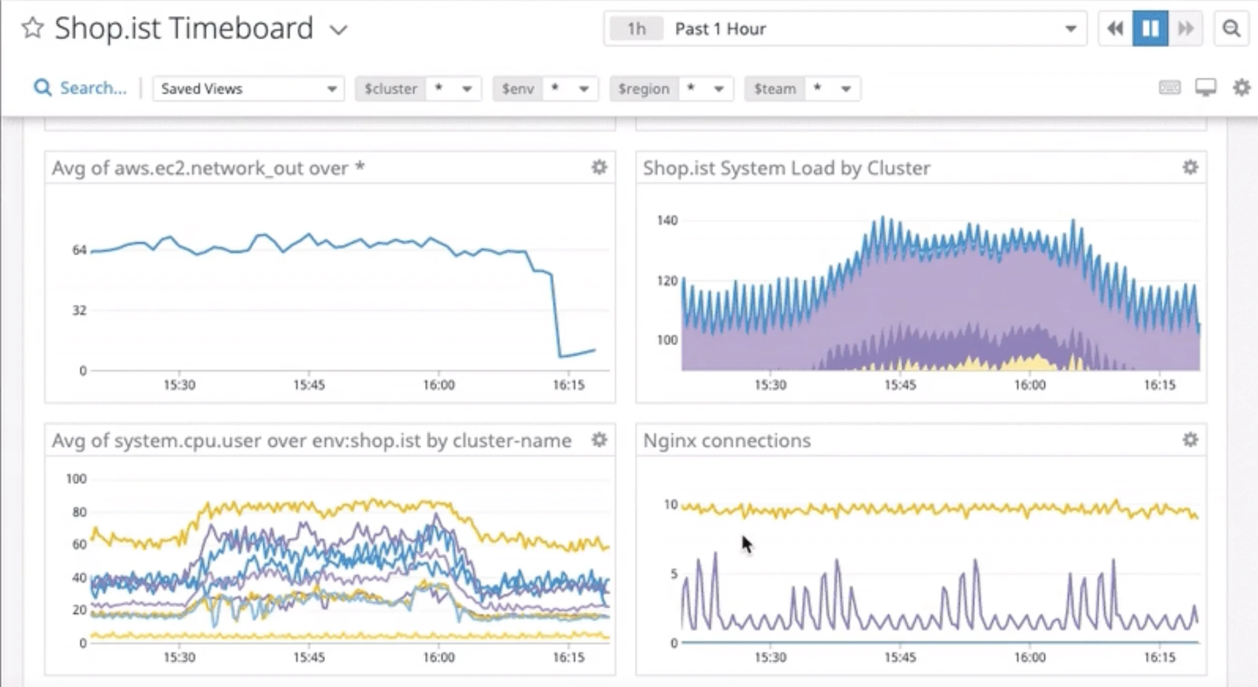Open the aws.ec2.network_out graph gear menu
1258x687 pixels.
point(599,168)
